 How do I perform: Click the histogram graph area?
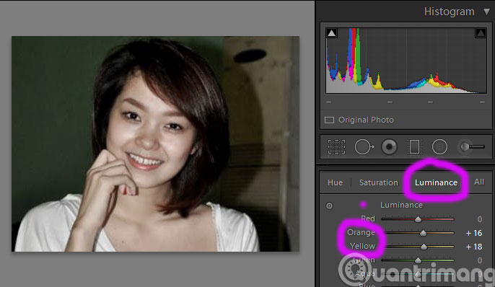point(406,61)
